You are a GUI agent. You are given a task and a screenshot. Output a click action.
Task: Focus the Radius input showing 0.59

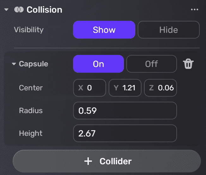pyautogui.click(x=125, y=111)
